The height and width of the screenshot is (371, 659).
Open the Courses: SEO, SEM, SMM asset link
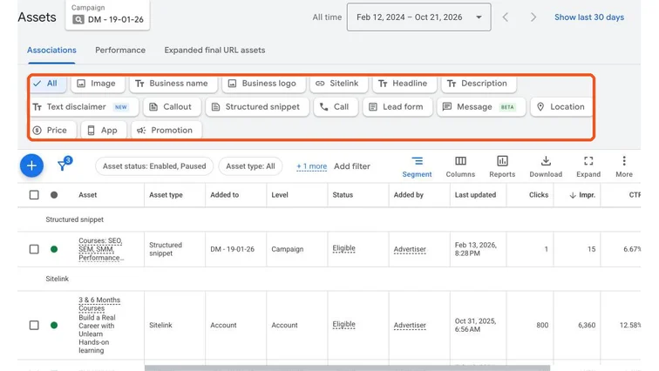pos(101,249)
